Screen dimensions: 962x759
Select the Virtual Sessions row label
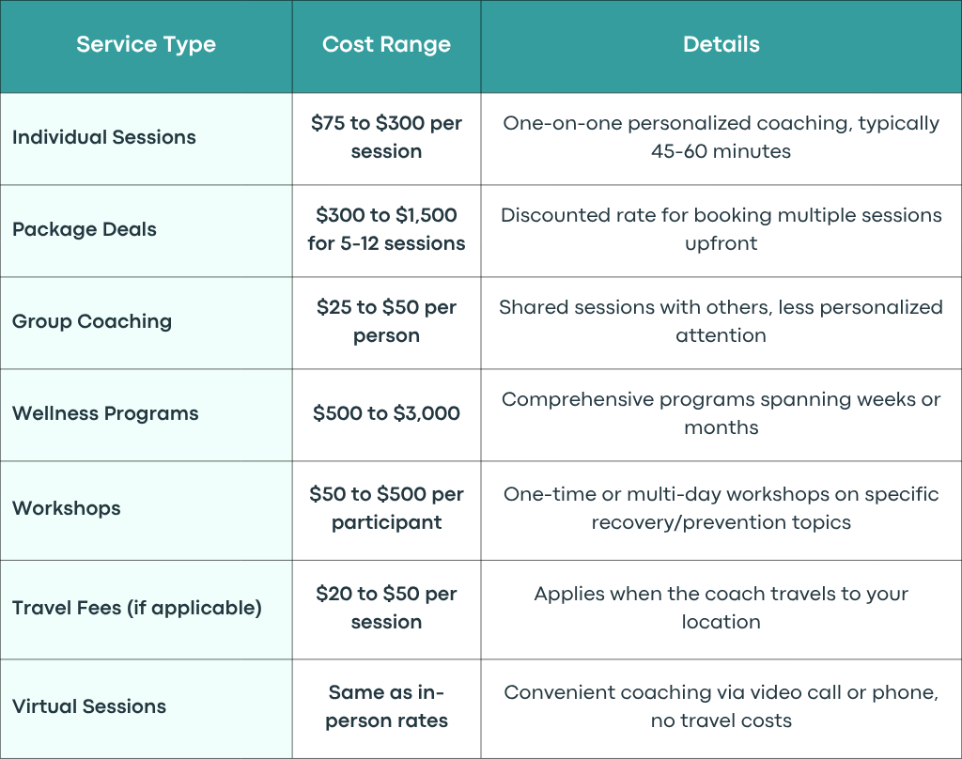pos(89,706)
